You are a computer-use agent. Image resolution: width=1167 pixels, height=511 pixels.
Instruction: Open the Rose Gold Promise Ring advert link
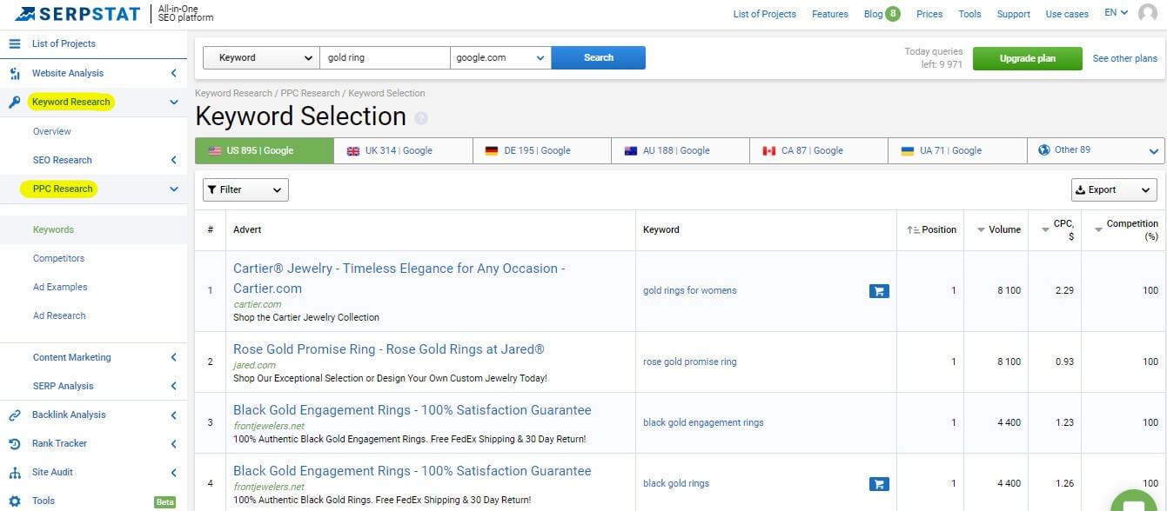click(389, 349)
